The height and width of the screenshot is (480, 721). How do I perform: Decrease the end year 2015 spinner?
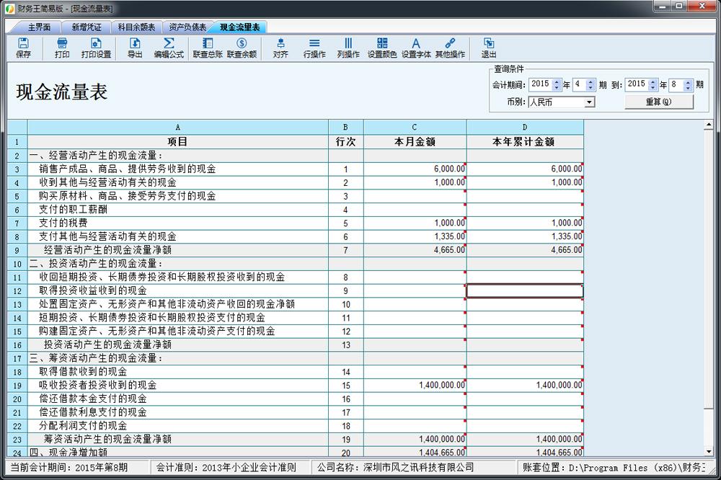653,88
